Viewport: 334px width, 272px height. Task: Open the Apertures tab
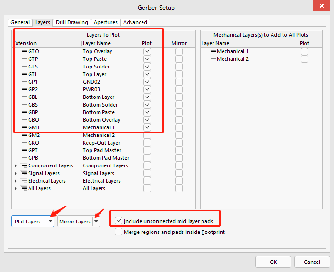(x=106, y=22)
